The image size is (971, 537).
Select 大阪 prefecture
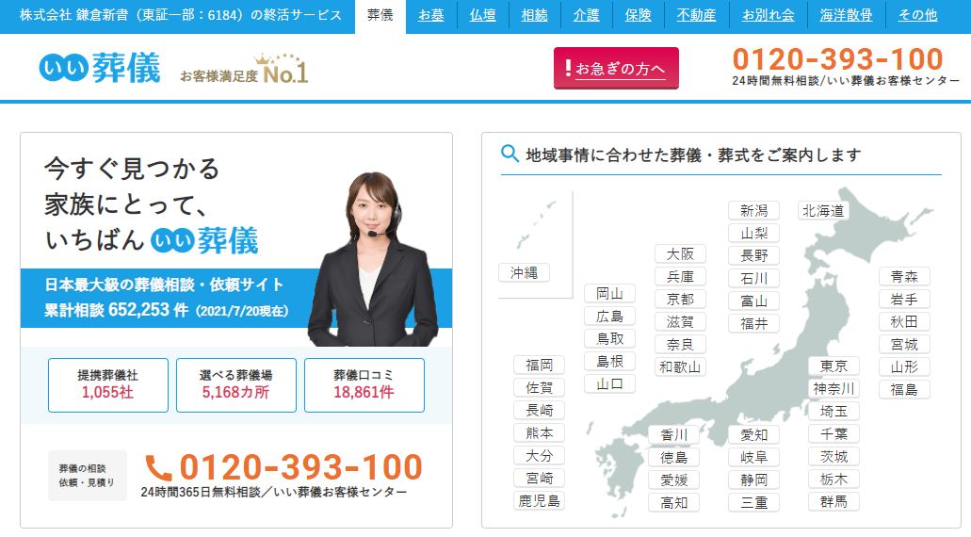[x=680, y=254]
